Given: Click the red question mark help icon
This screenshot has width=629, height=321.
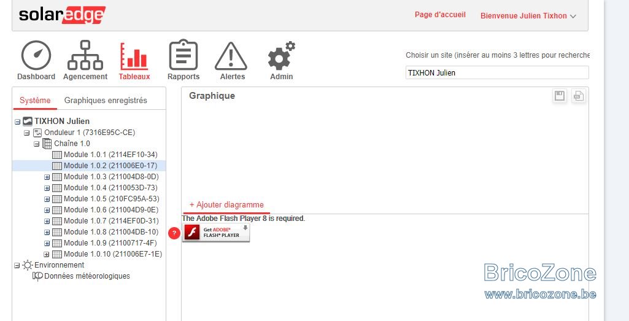Looking at the screenshot, I should point(174,233).
